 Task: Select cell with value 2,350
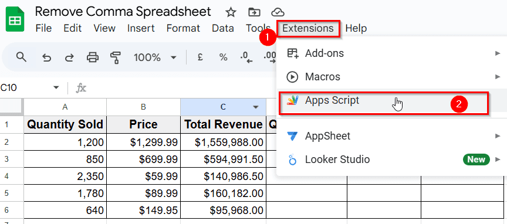tap(65, 176)
